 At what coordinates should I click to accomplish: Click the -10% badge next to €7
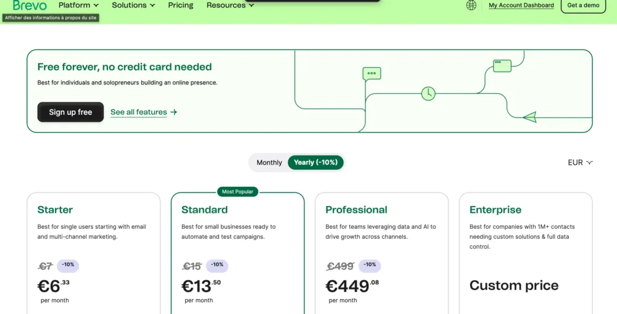click(68, 266)
